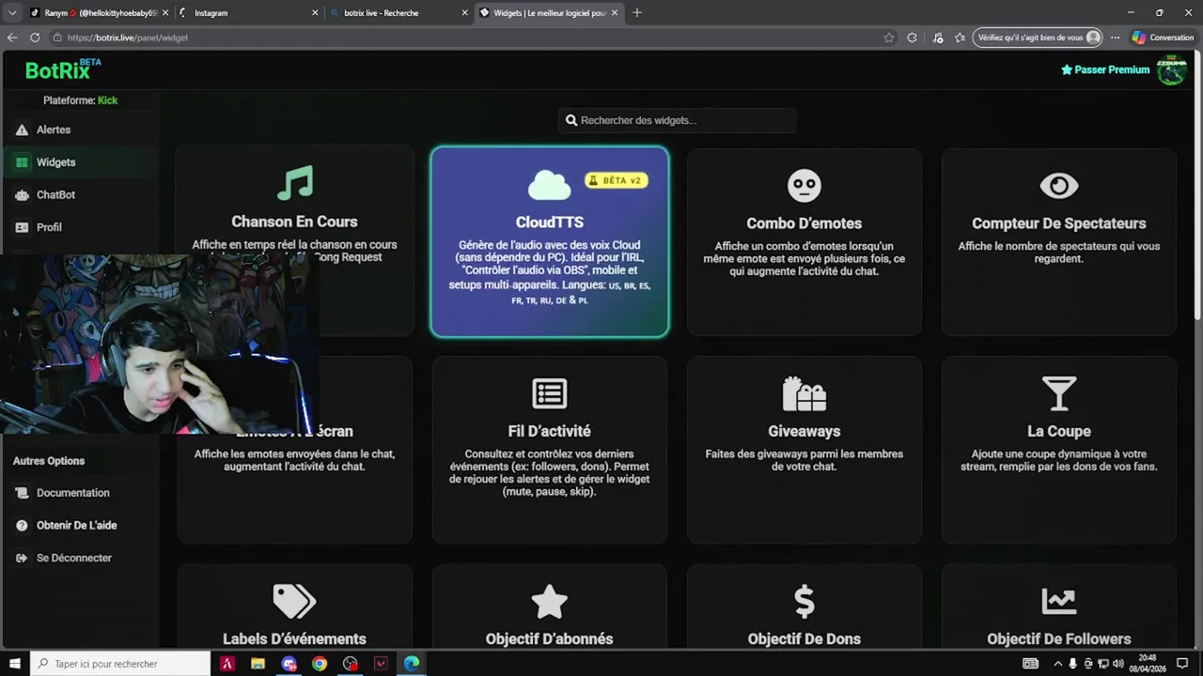
Task: Show hidden system tray icons
Action: pos(1057,664)
